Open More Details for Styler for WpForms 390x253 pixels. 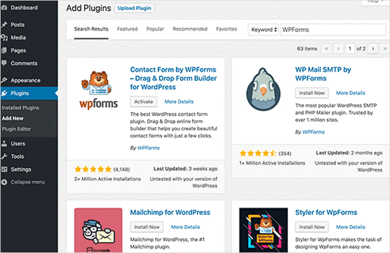click(350, 227)
